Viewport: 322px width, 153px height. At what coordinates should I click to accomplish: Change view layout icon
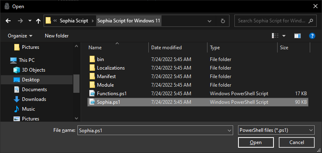tap(275, 36)
